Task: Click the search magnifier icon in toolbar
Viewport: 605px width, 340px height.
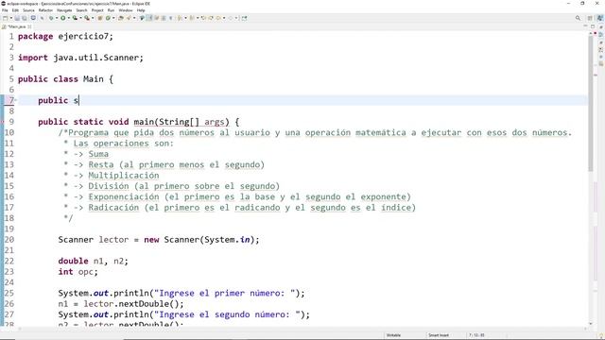Action: [578, 18]
